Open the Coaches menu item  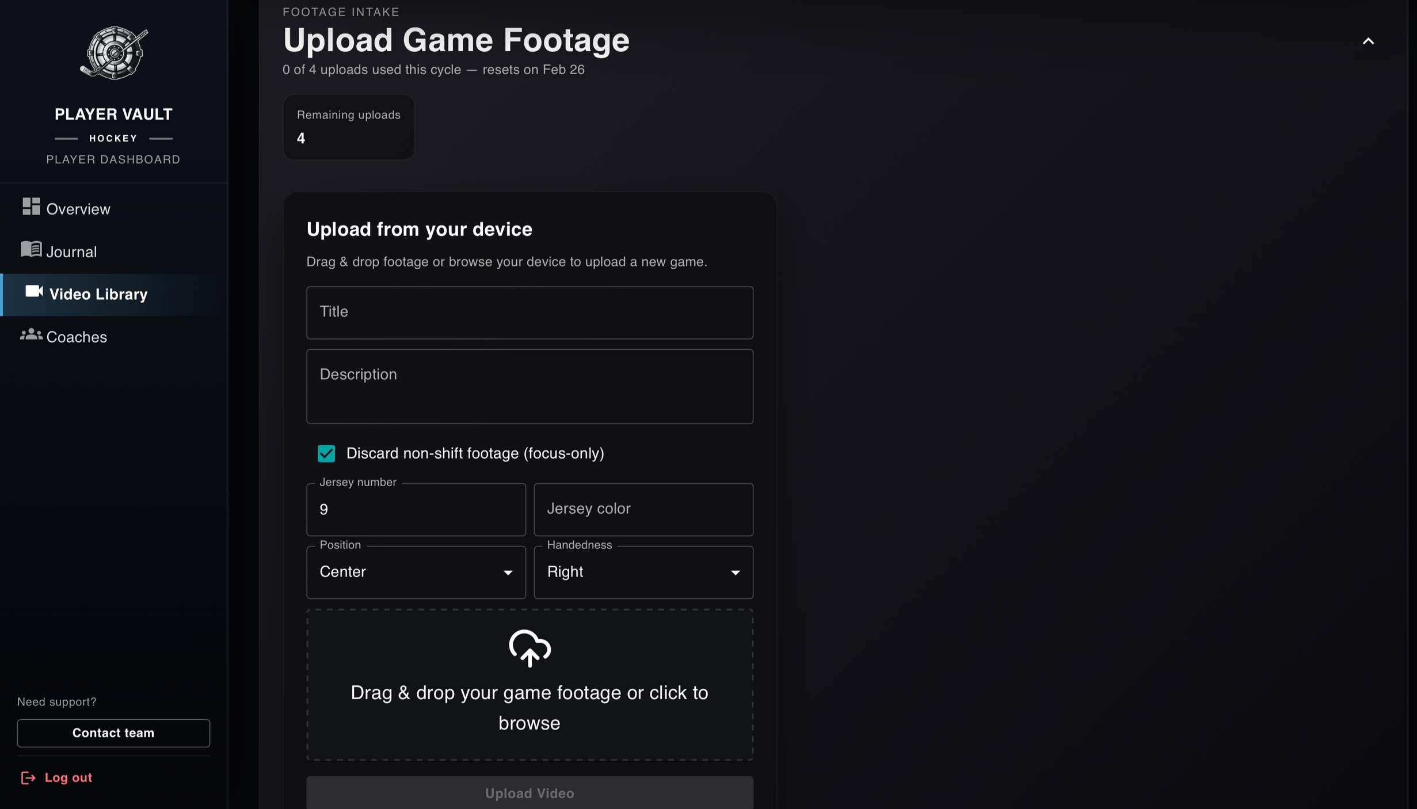click(x=77, y=337)
